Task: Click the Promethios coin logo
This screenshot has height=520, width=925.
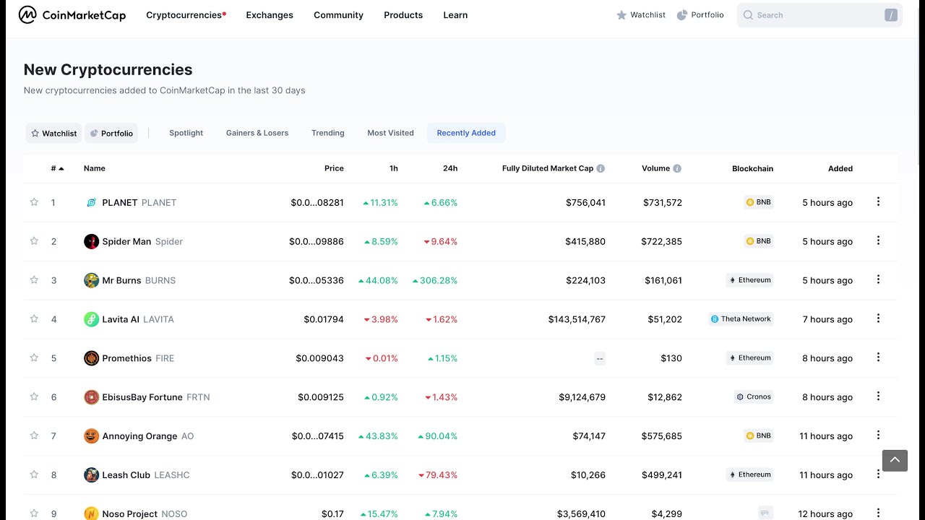Action: (x=91, y=358)
